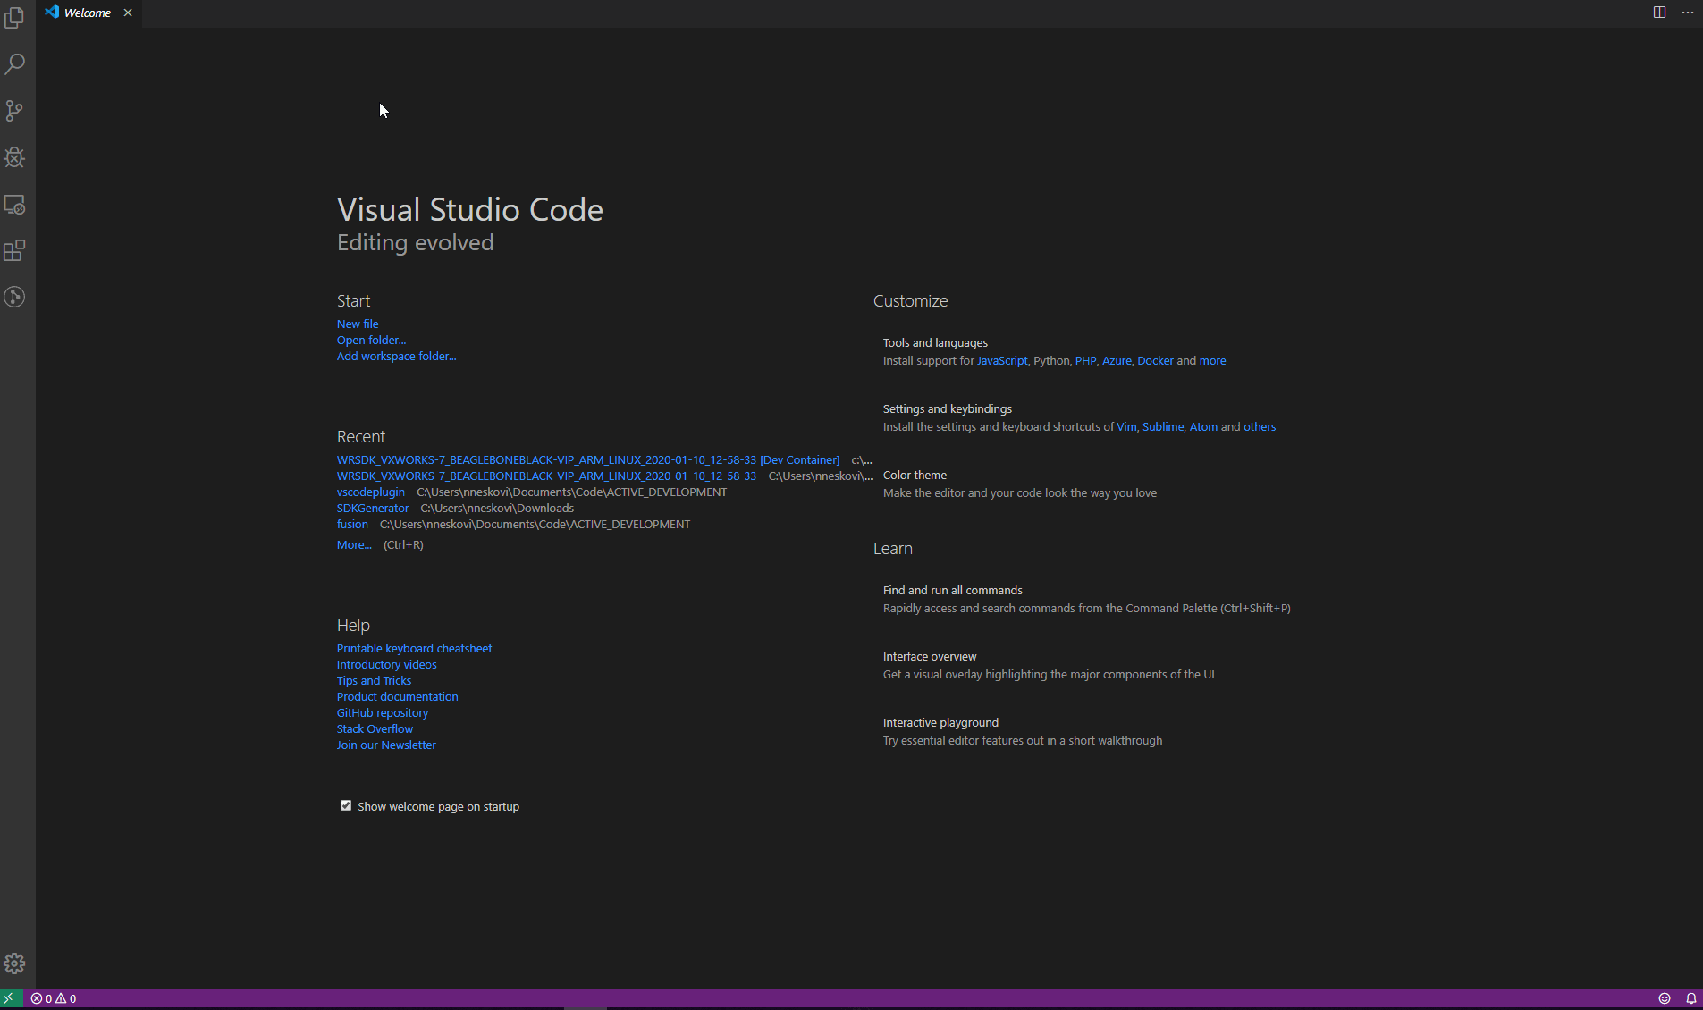1703x1010 pixels.
Task: Click the more tools and languages link
Action: (1212, 360)
